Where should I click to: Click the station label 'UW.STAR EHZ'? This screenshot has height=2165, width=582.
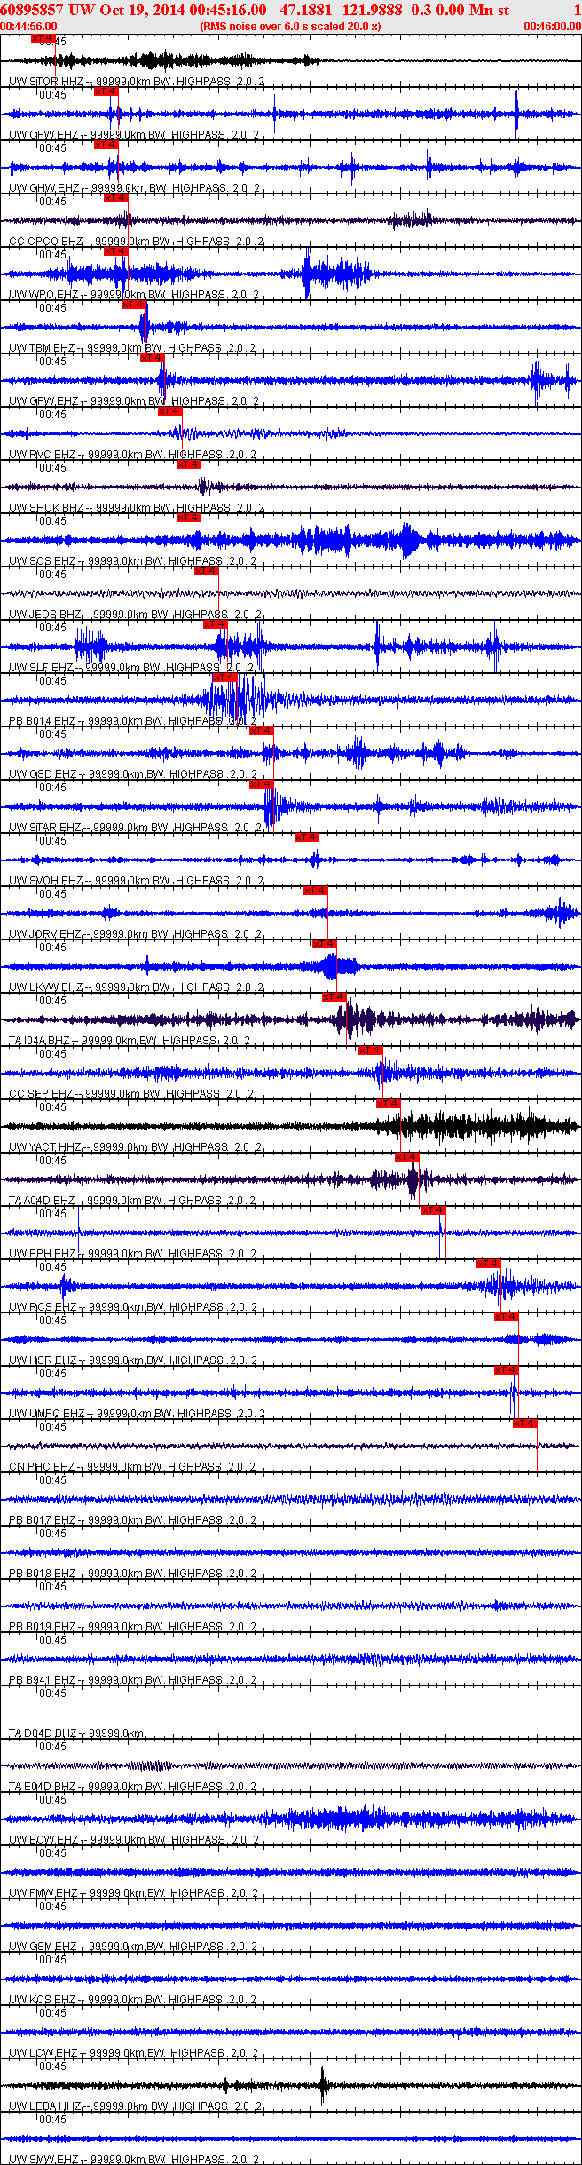[x=44, y=828]
